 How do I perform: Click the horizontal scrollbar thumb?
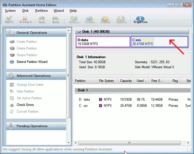click(x=129, y=143)
